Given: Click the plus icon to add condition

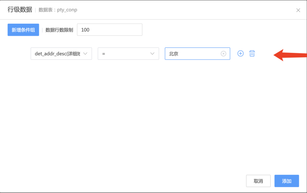Looking at the screenshot, I should coord(241,53).
